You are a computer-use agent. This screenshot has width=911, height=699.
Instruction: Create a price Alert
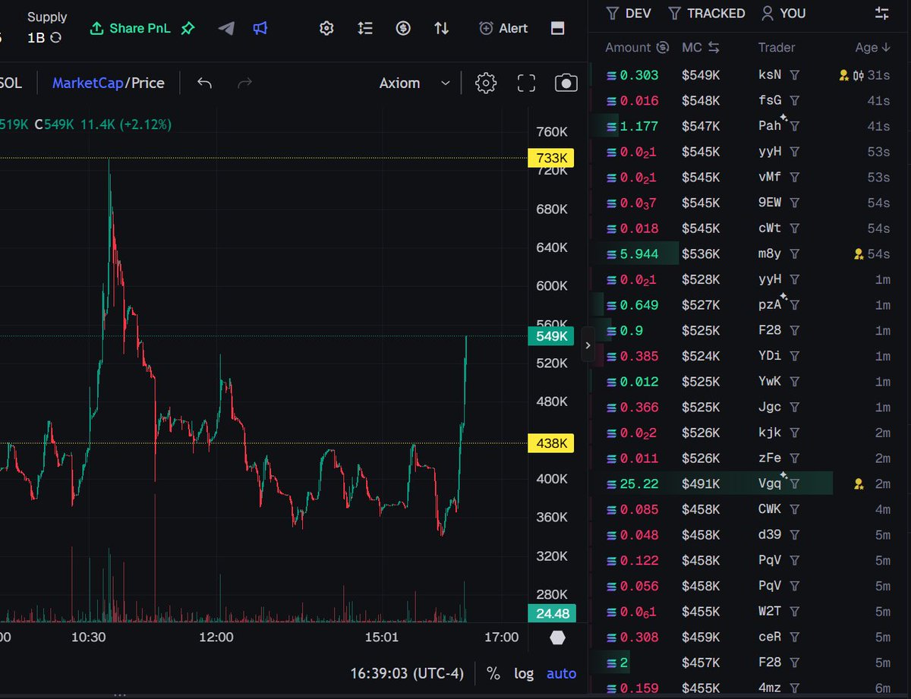click(503, 28)
